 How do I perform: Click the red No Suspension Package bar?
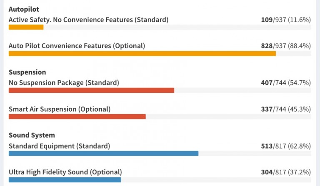91,90
